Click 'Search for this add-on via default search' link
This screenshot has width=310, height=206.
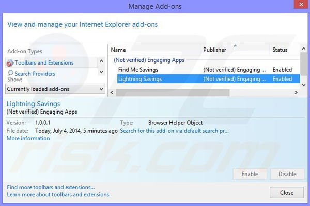tap(175, 131)
